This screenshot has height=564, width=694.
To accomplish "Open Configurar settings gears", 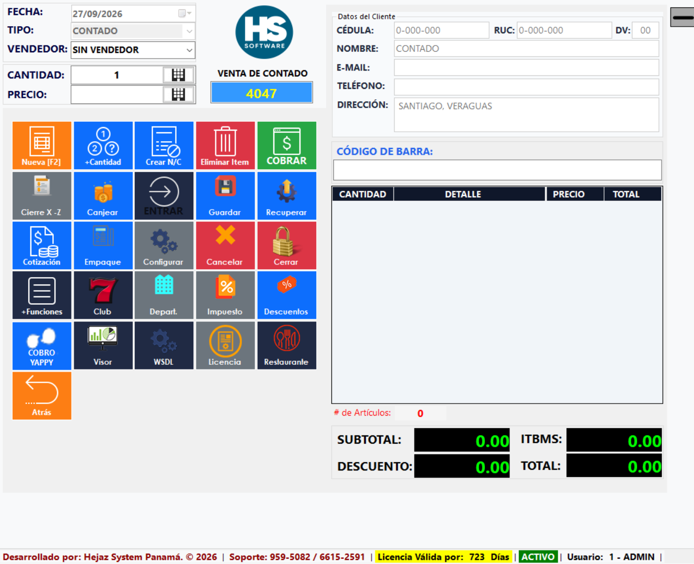I will [164, 245].
